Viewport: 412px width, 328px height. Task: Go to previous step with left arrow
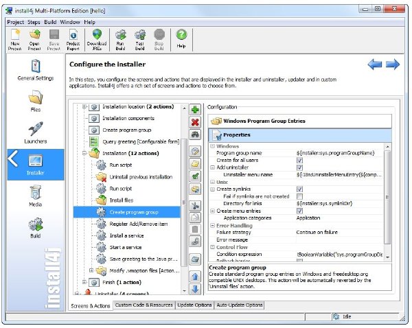pos(375,65)
